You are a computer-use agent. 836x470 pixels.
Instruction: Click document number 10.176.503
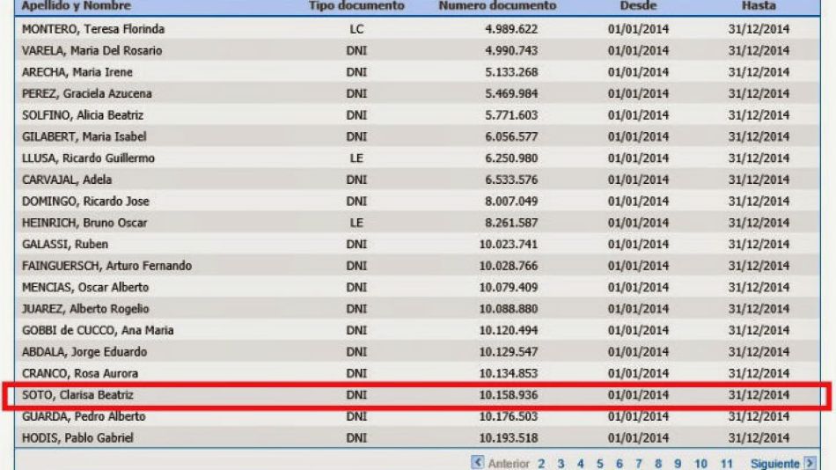[509, 416]
